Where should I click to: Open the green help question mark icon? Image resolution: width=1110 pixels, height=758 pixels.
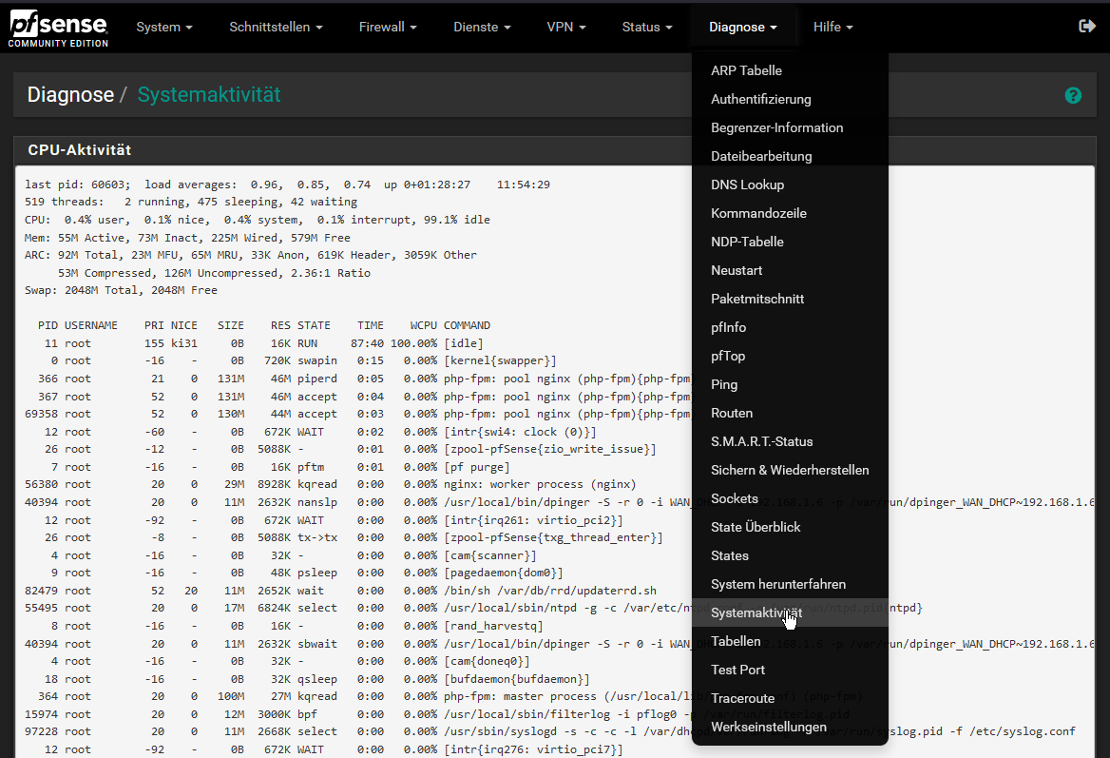click(1073, 95)
